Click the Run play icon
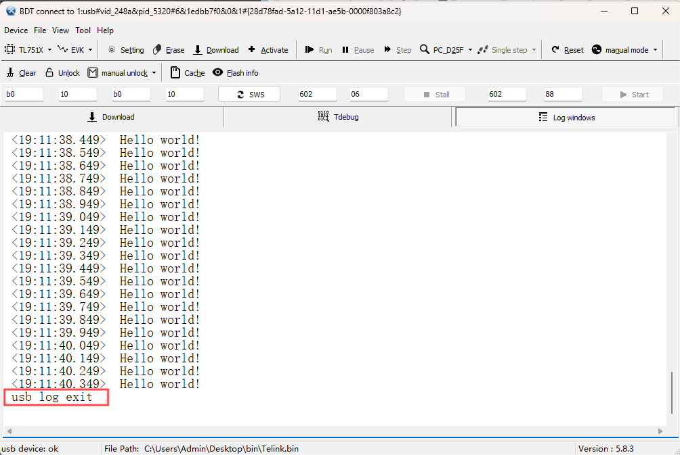This screenshot has width=680, height=455. [310, 49]
